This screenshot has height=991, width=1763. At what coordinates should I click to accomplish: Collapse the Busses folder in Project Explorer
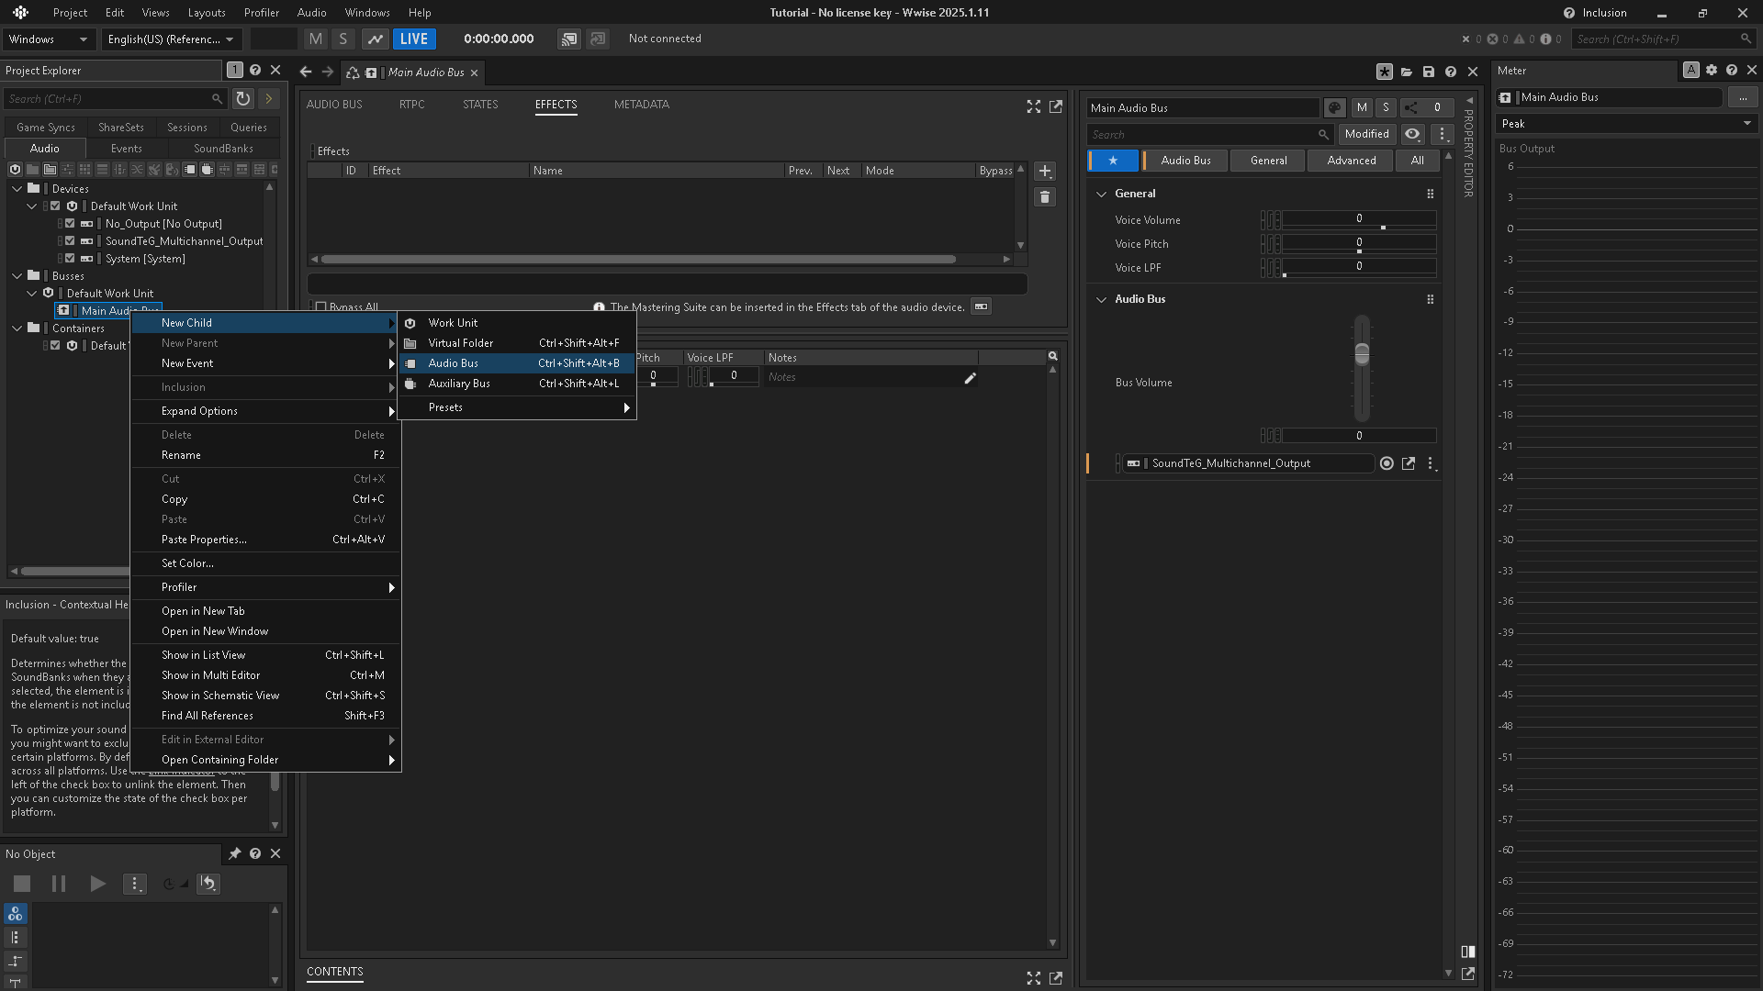[17, 276]
